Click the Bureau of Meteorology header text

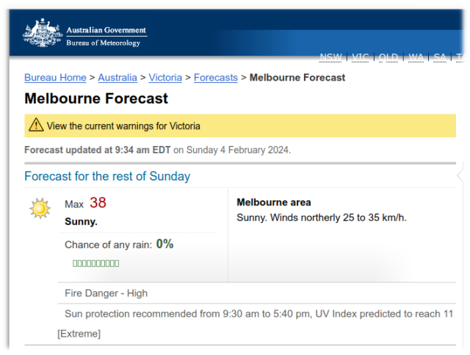click(103, 43)
